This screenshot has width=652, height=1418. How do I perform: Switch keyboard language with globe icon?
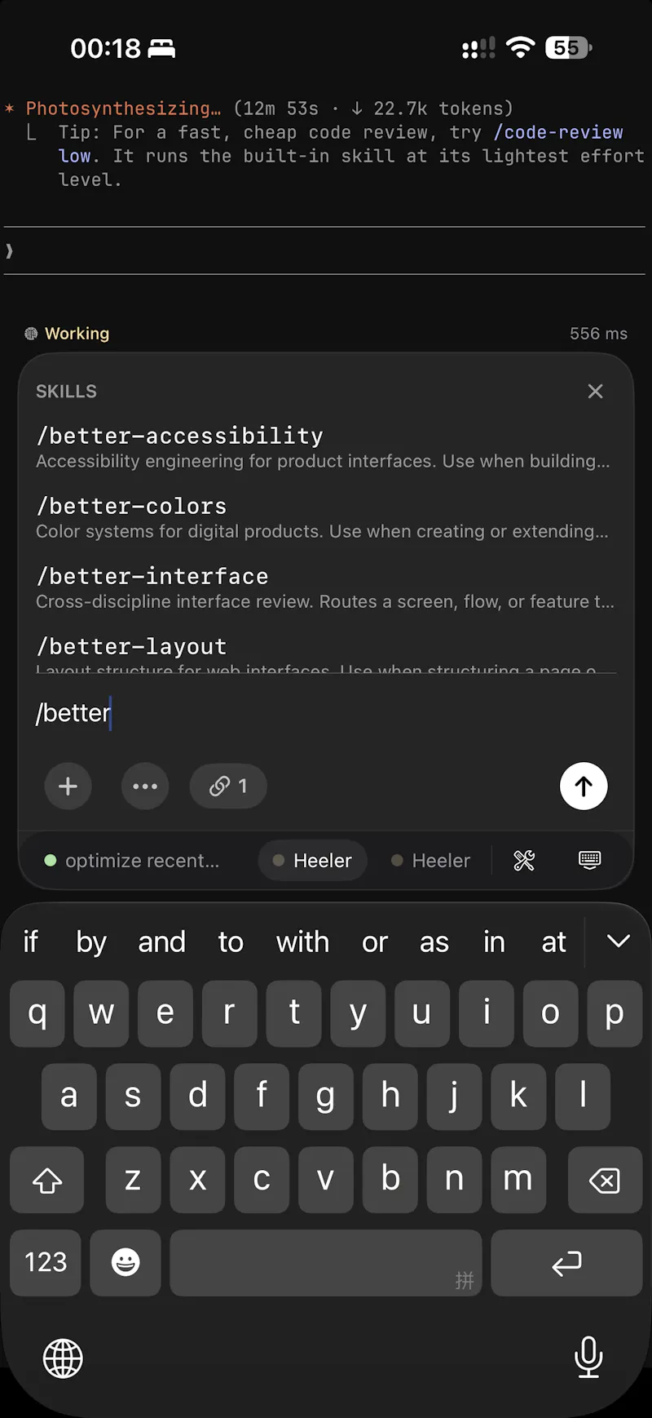[63, 1358]
